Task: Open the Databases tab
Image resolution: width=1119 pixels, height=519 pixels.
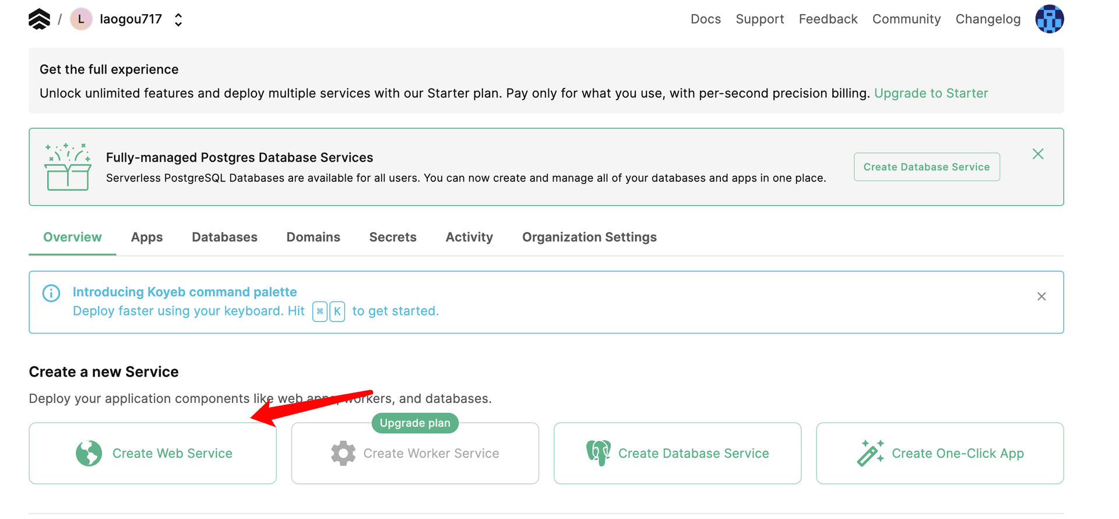Action: coord(224,237)
